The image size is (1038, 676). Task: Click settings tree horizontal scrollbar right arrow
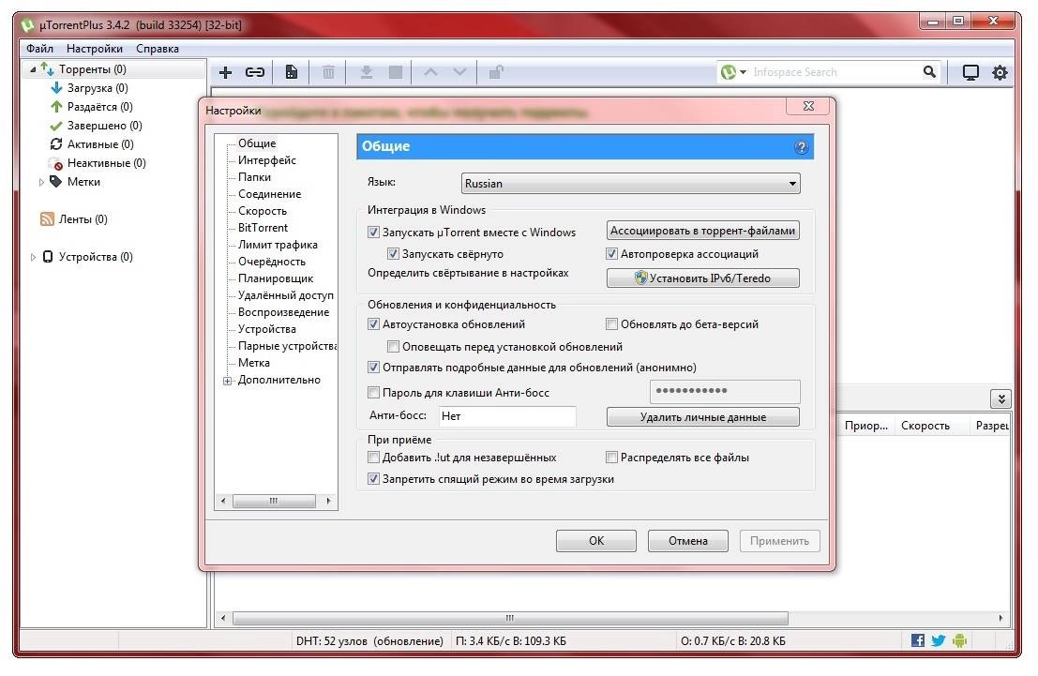coord(328,502)
